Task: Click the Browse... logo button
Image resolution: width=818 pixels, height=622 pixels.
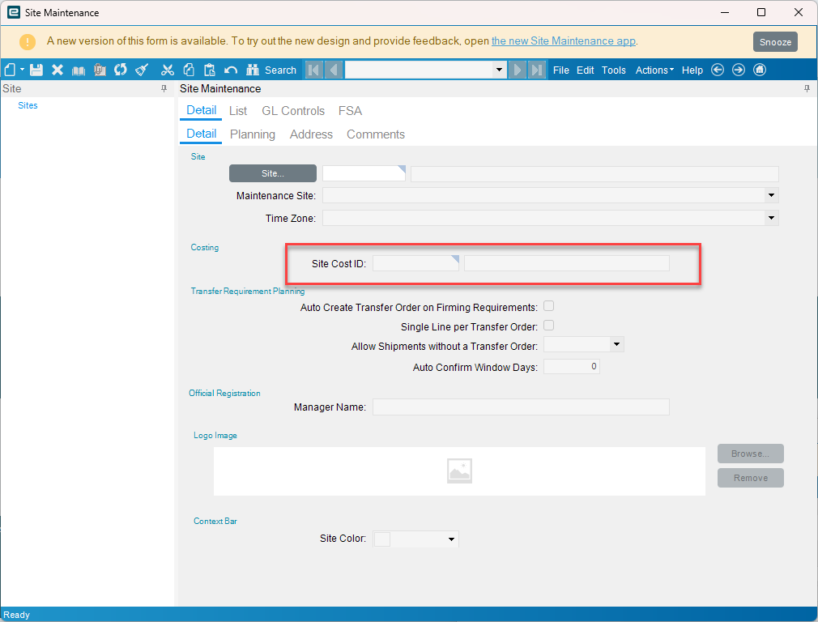Action: 750,454
